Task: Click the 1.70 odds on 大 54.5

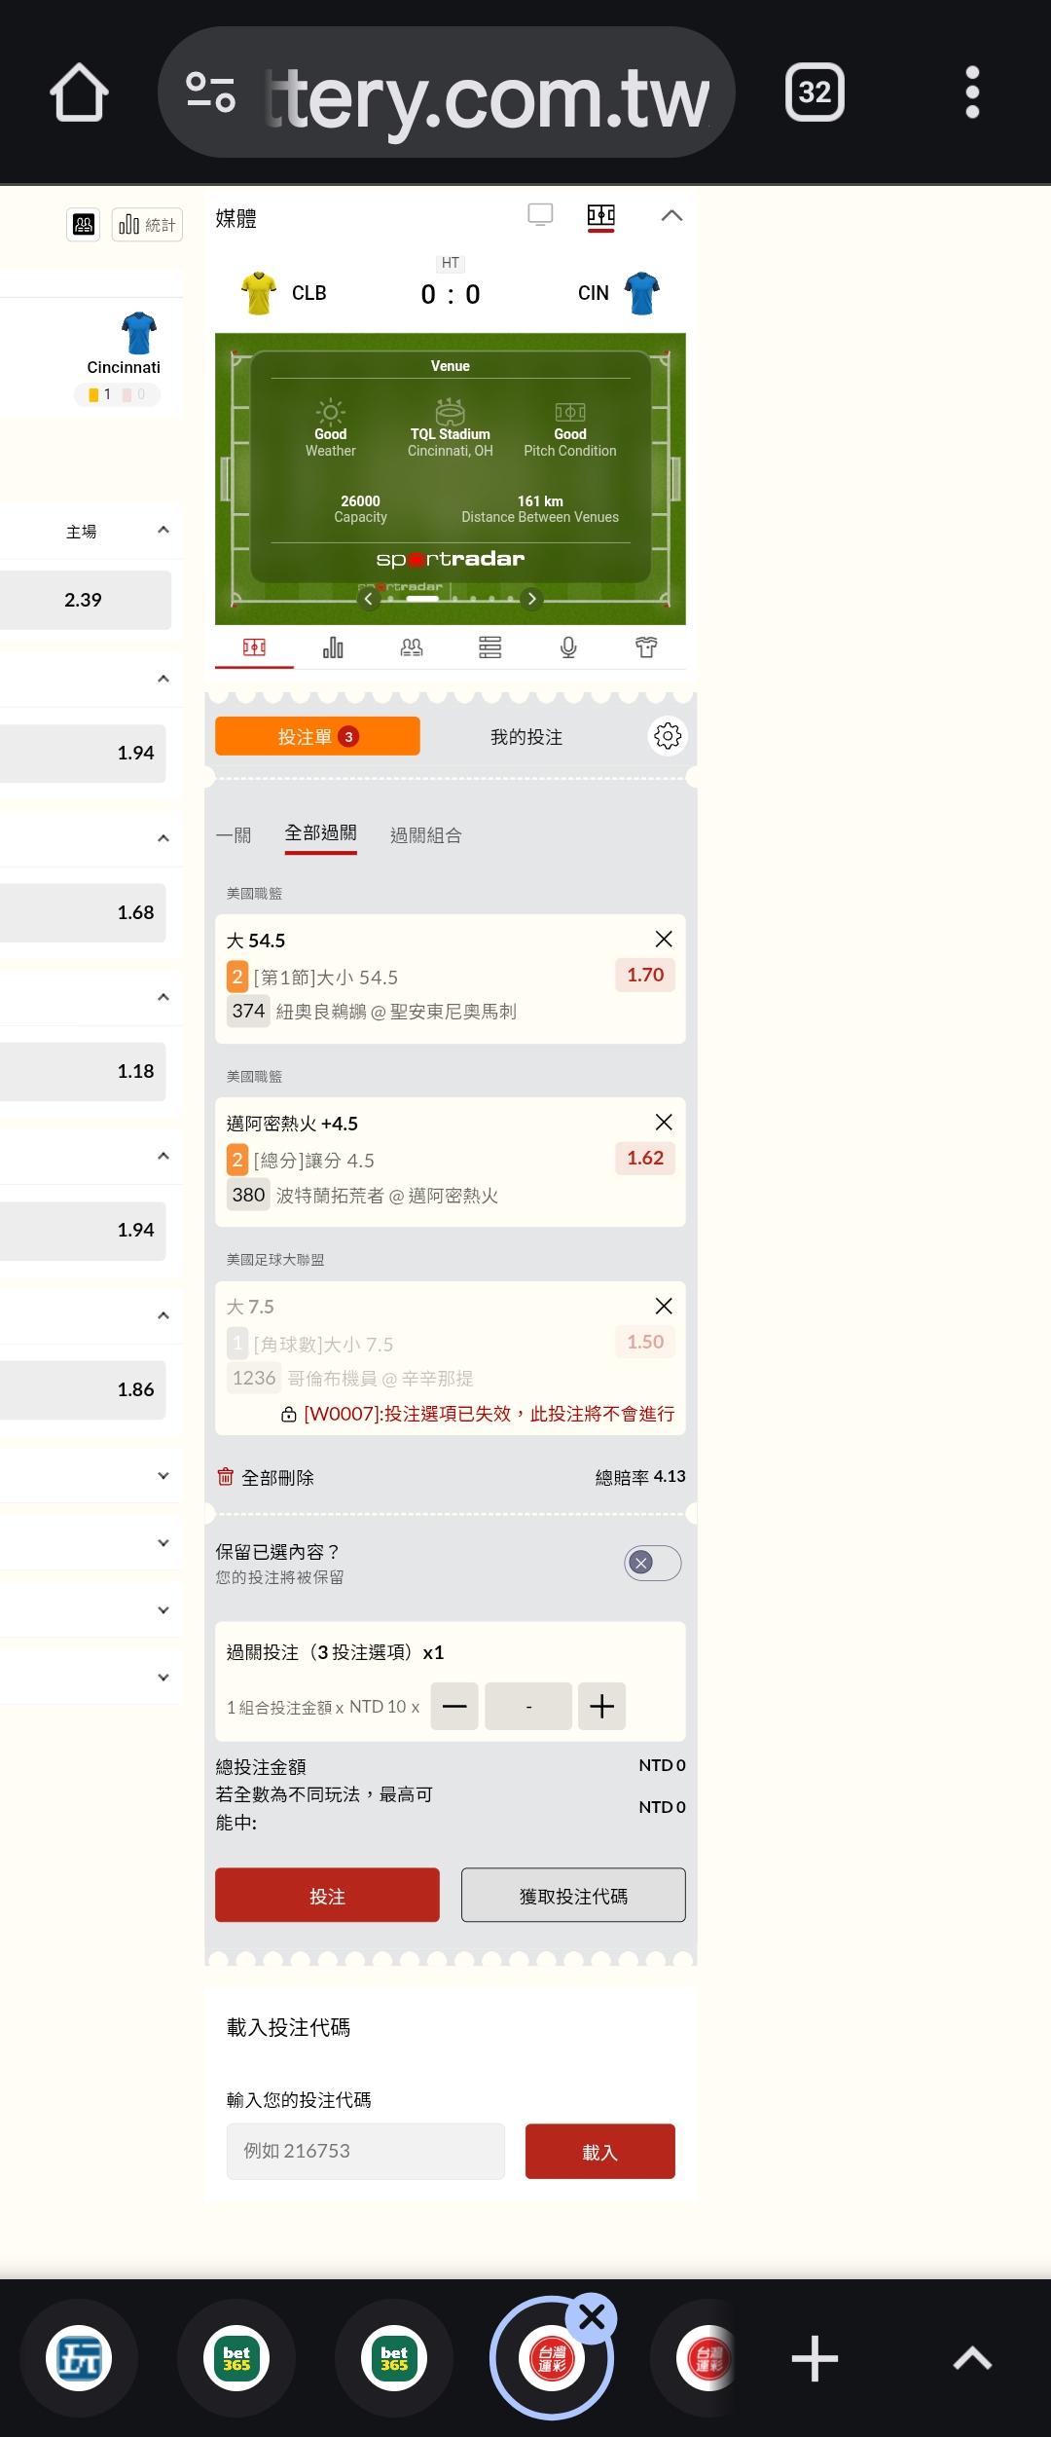Action: point(645,975)
